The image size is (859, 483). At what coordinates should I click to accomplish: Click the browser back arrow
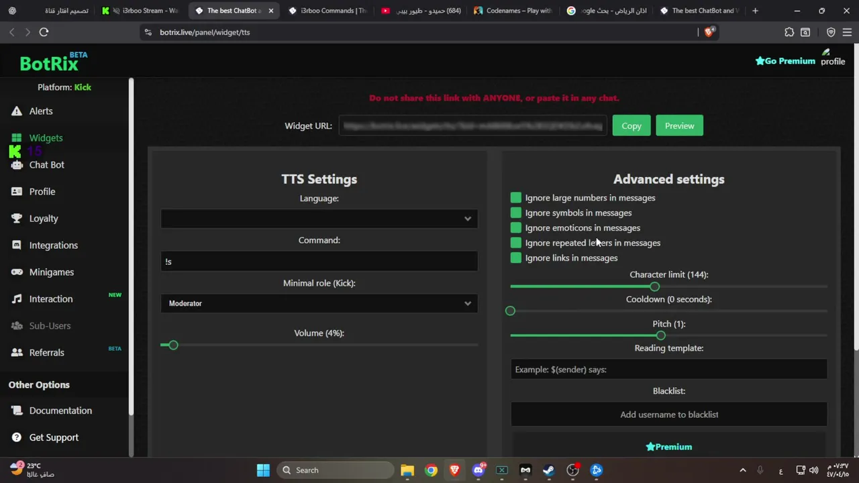point(12,32)
